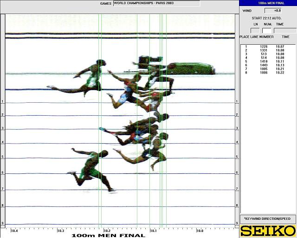Select third place row with number 513

267,54
